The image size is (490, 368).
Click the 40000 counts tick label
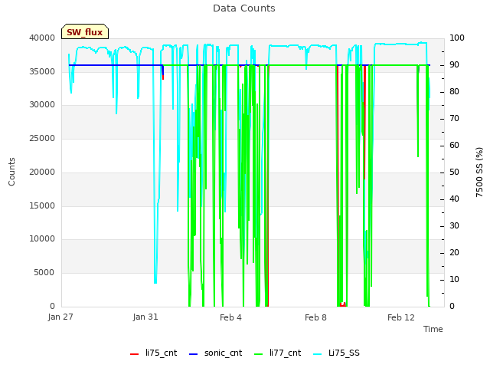point(42,38)
